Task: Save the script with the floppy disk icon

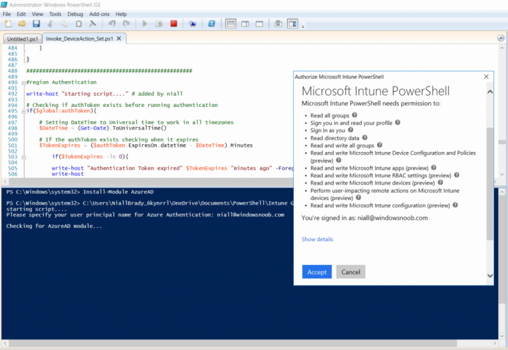Action: [36, 24]
